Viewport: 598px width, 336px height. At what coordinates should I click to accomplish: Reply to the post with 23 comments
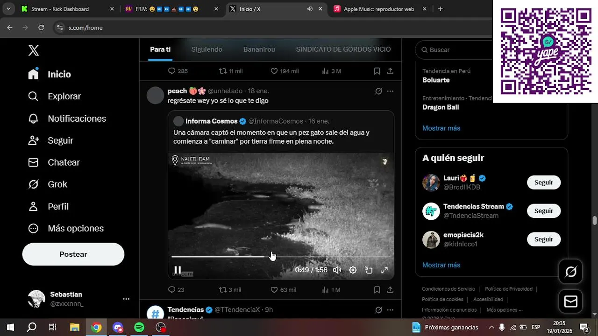[x=176, y=290]
